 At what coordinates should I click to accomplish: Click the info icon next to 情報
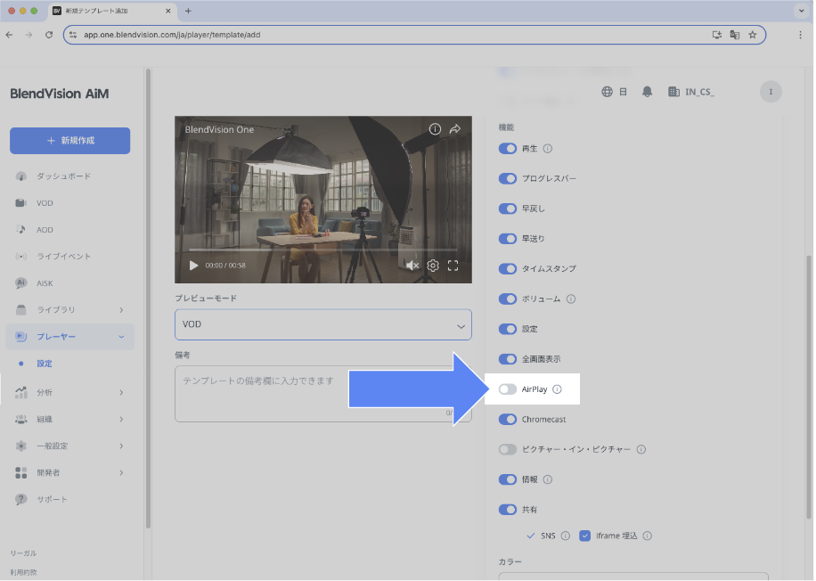click(x=548, y=479)
